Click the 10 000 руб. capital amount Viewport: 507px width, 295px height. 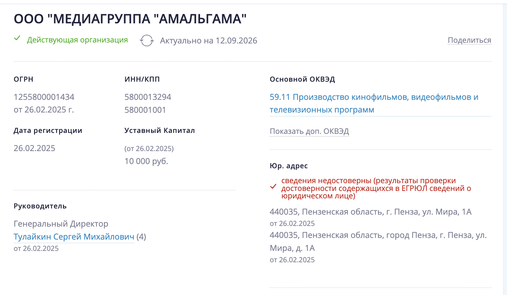146,161
